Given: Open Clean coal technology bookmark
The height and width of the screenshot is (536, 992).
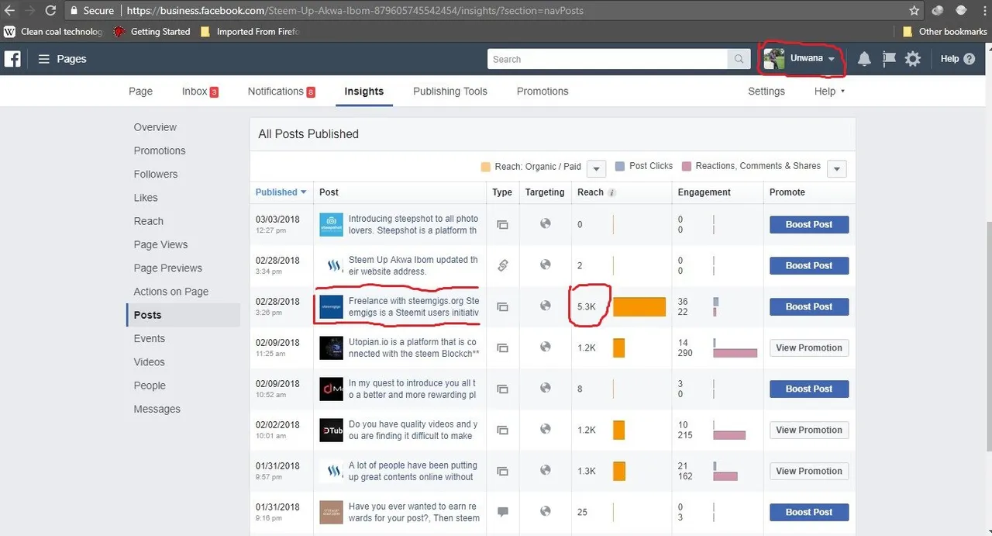Looking at the screenshot, I should pos(53,32).
